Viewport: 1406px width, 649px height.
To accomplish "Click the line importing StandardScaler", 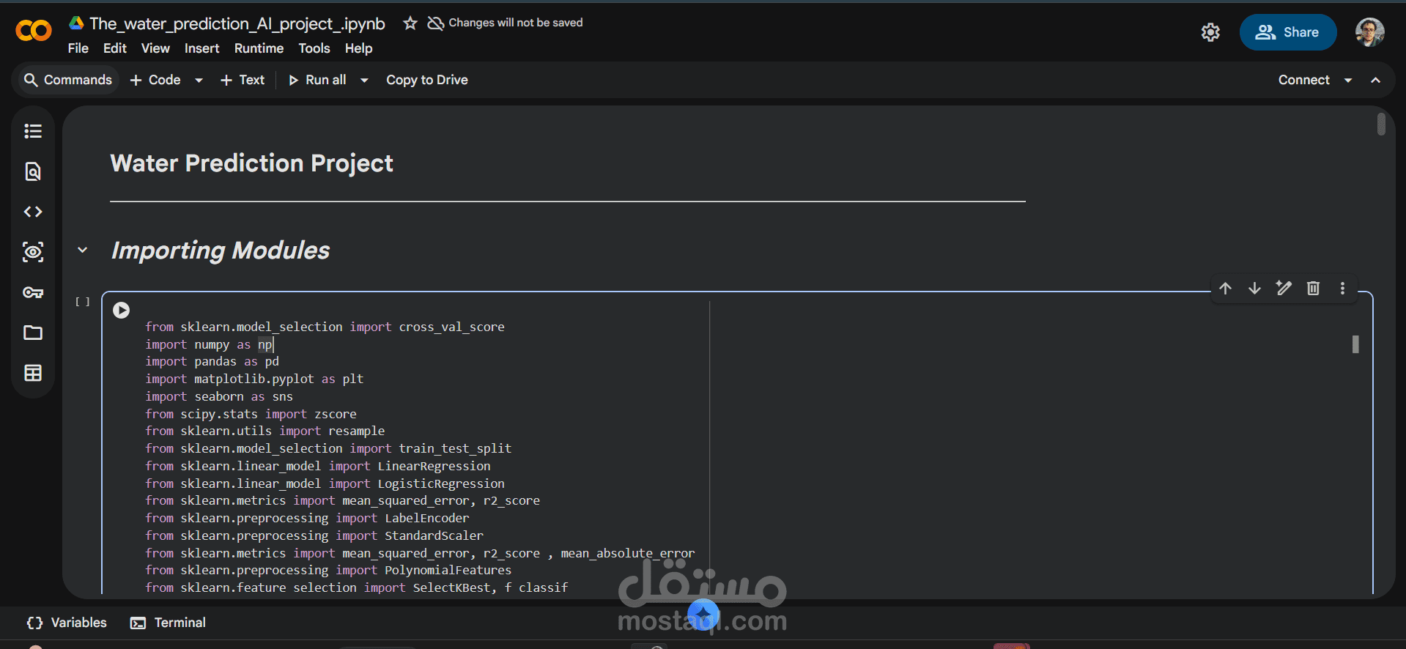I will coord(314,535).
